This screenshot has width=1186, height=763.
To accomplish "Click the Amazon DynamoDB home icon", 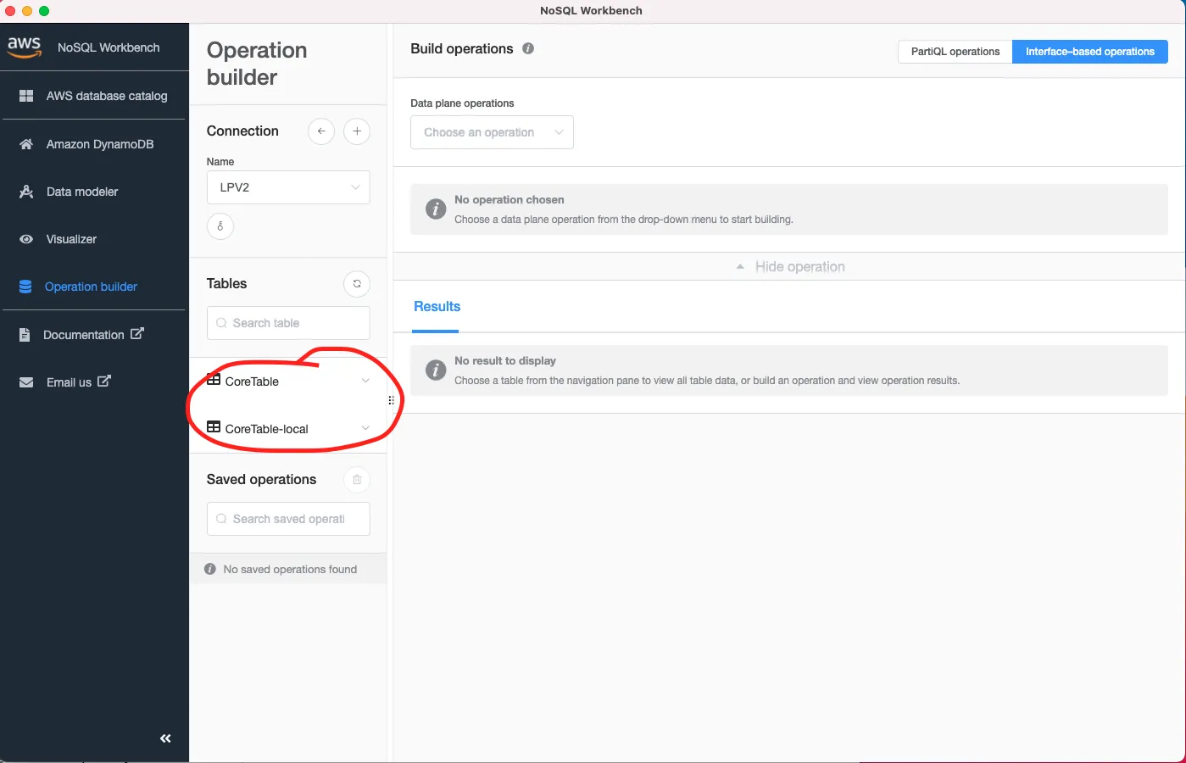I will pyautogui.click(x=26, y=144).
